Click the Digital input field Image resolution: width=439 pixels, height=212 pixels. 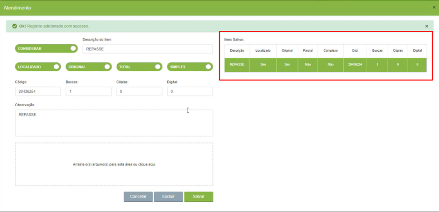(x=190, y=91)
